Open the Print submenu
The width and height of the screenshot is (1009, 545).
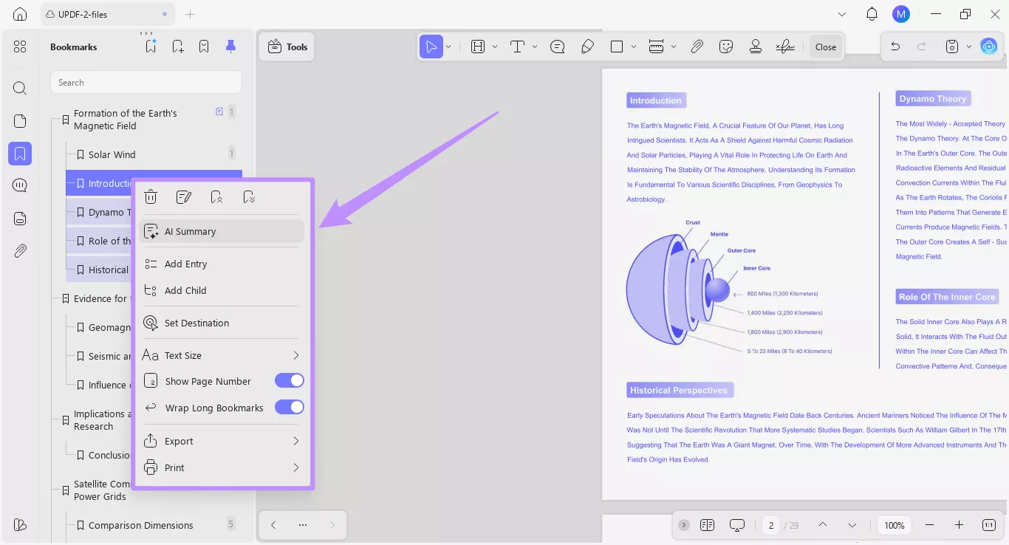pyautogui.click(x=222, y=467)
